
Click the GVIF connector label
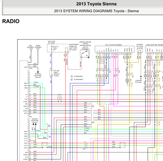[26, 67]
